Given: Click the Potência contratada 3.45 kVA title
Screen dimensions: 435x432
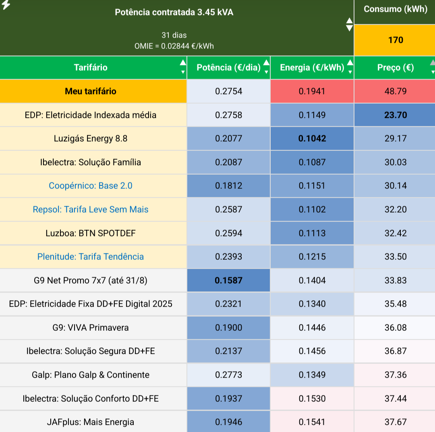Looking at the screenshot, I should point(174,12).
